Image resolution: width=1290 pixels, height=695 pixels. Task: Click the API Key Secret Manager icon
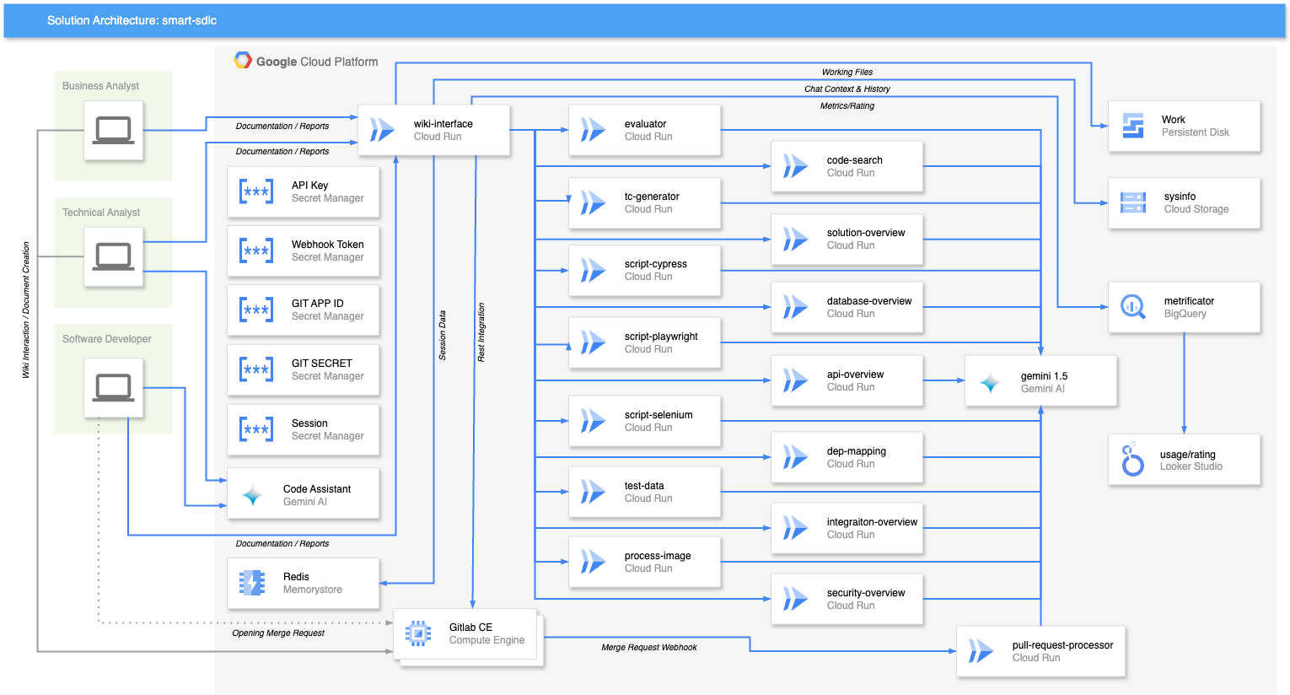point(256,191)
